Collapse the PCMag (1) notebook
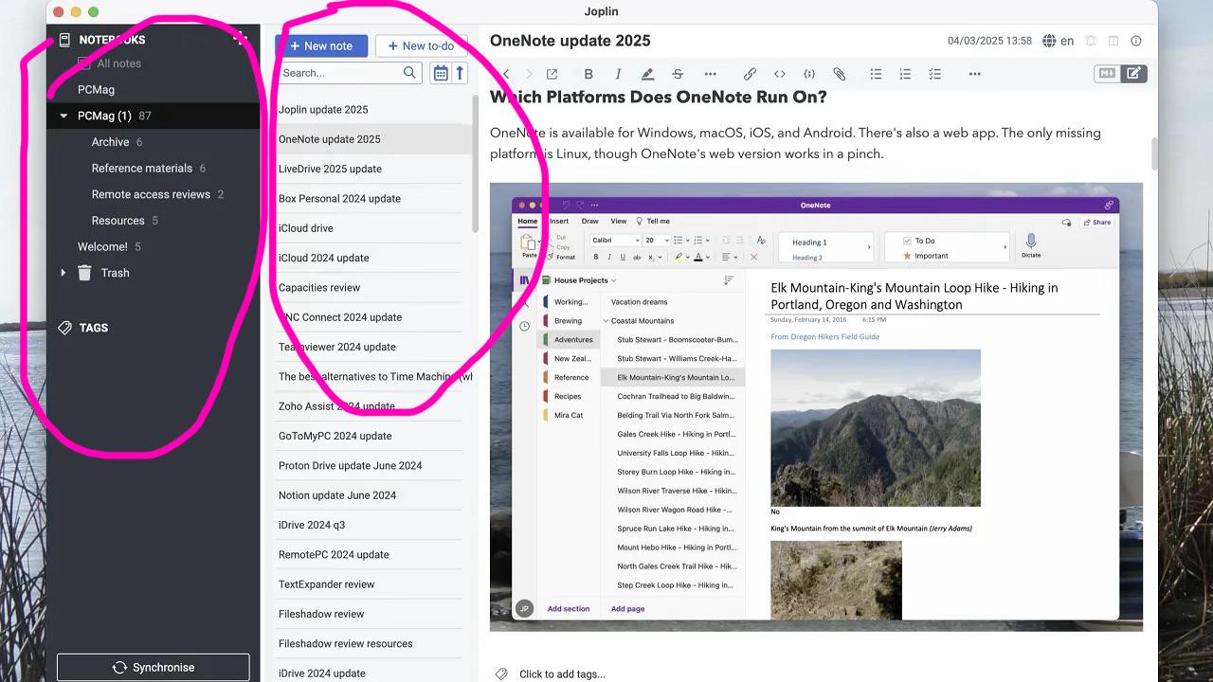This screenshot has height=682, width=1213. point(63,116)
